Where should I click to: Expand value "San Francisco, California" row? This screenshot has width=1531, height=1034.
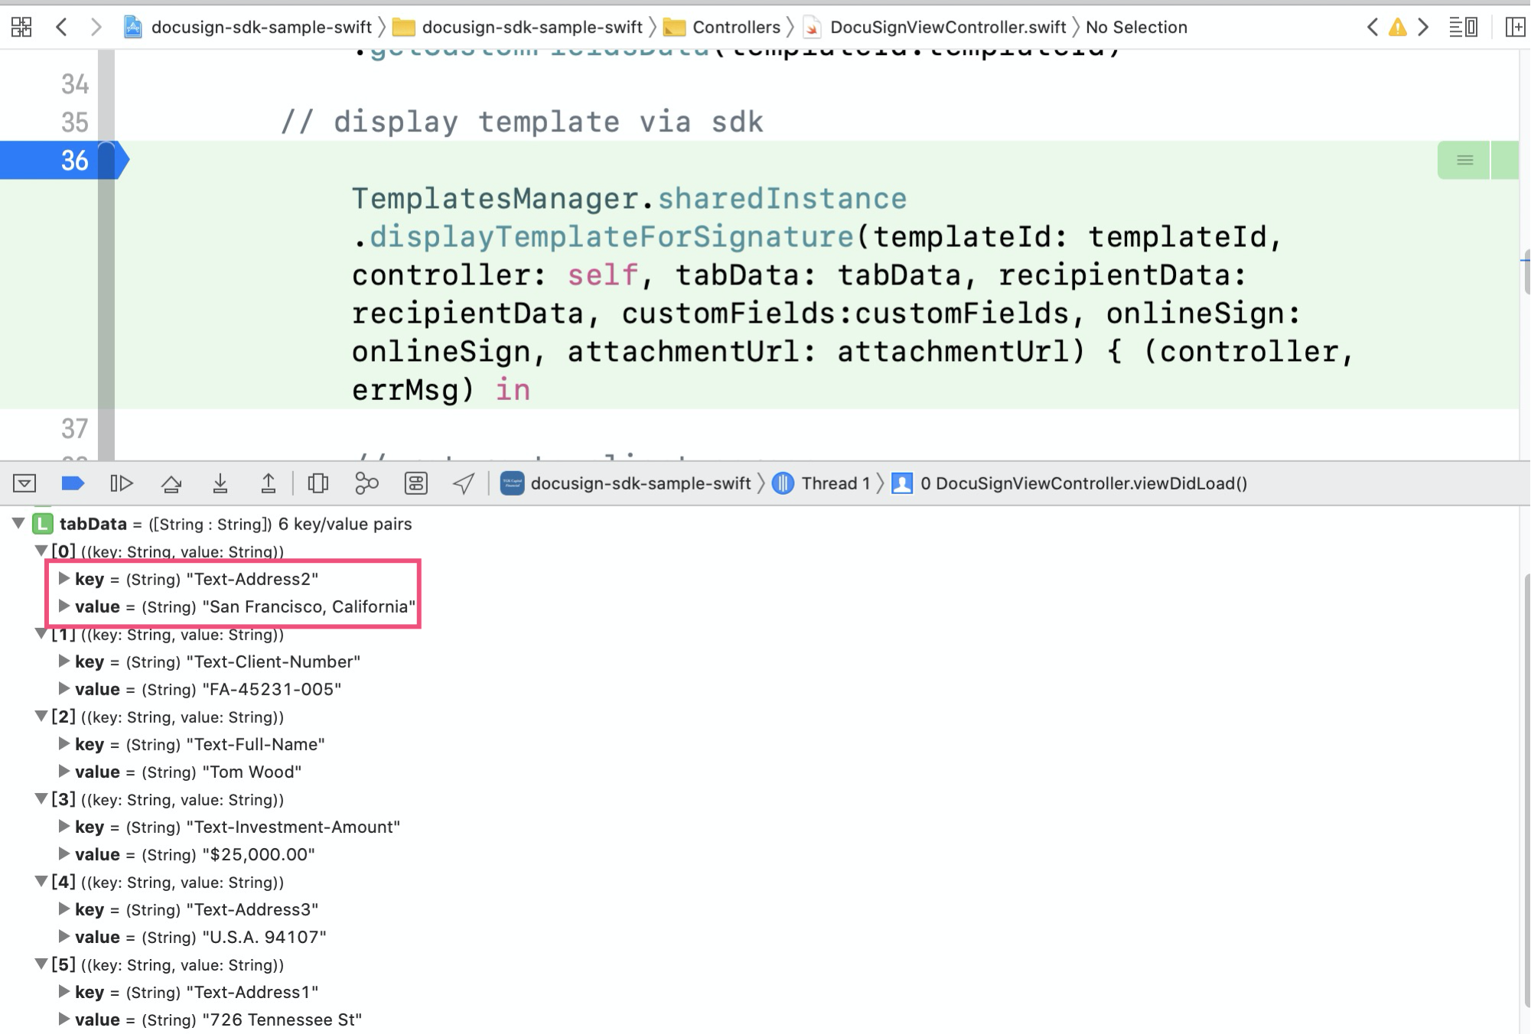pos(64,606)
